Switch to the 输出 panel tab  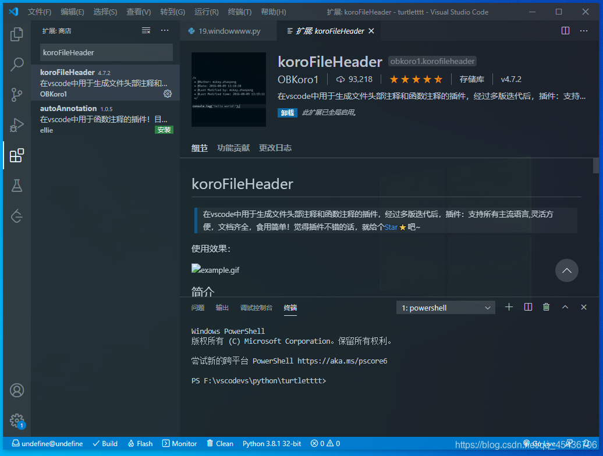[222, 308]
